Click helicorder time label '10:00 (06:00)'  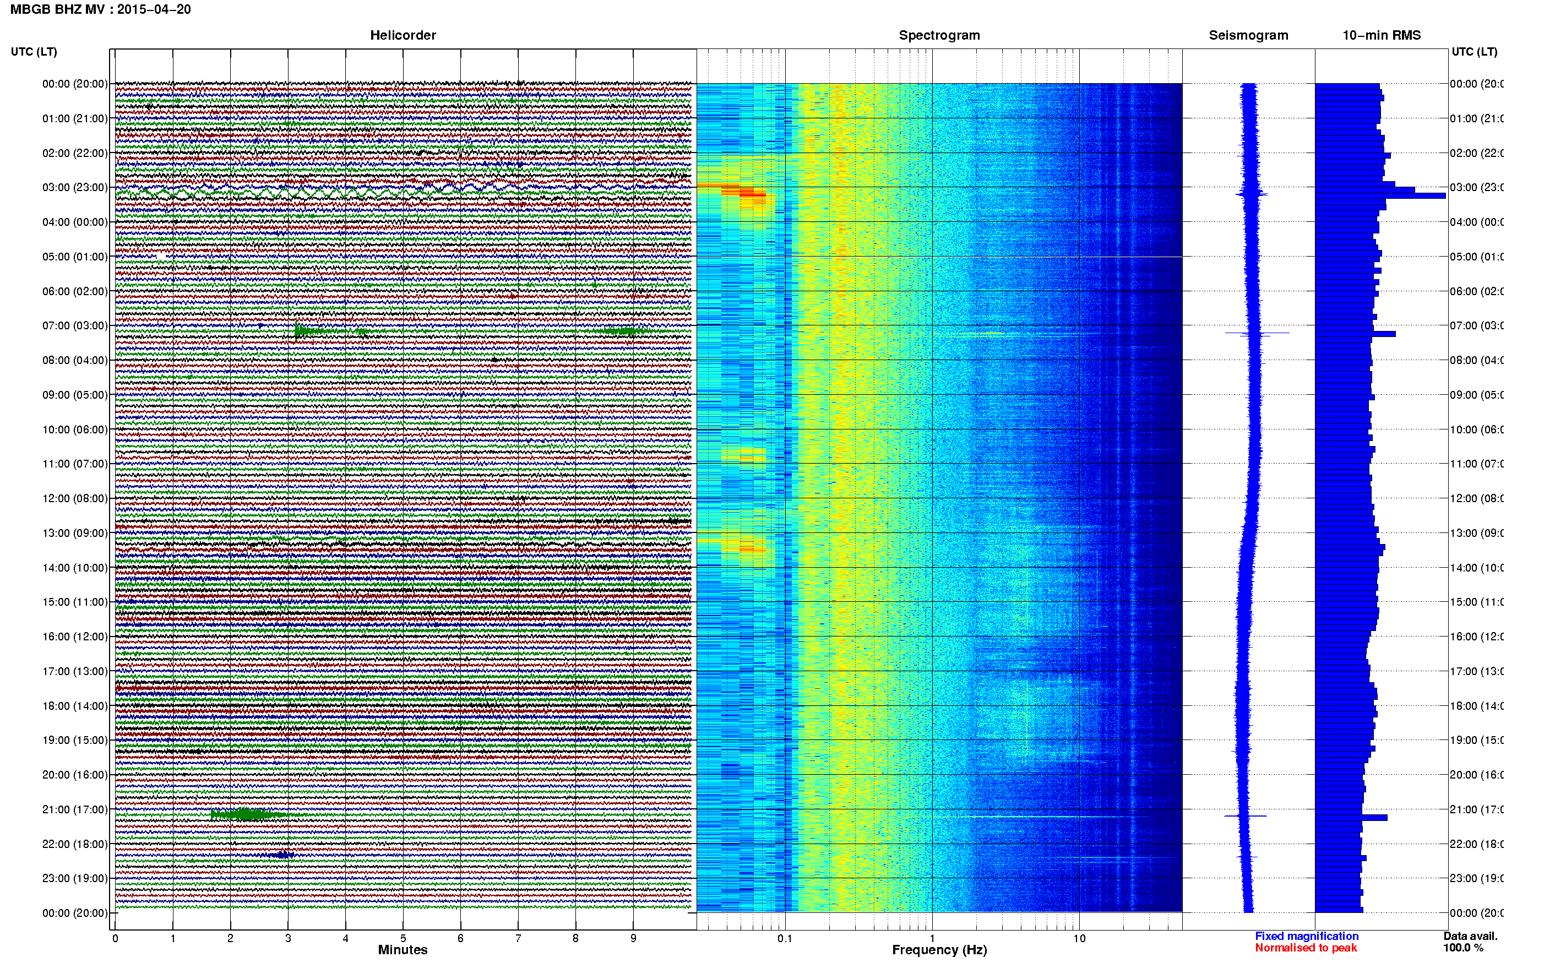click(75, 429)
